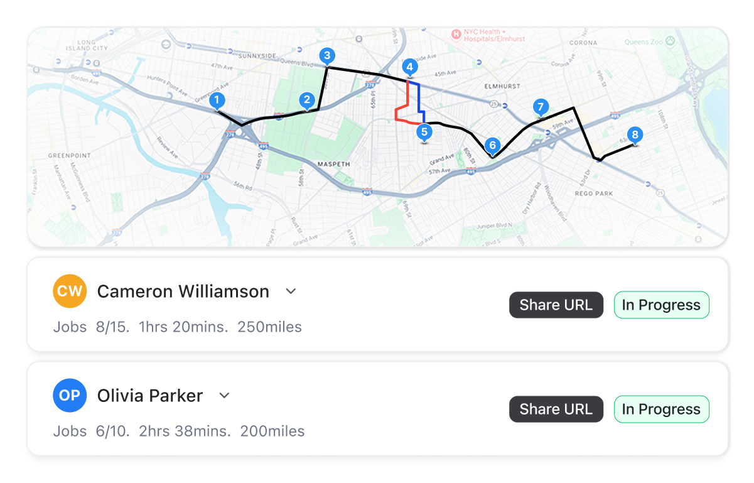Viewport: 754px width, 483px height.
Task: Click the CW orange avatar
Action: coord(69,291)
